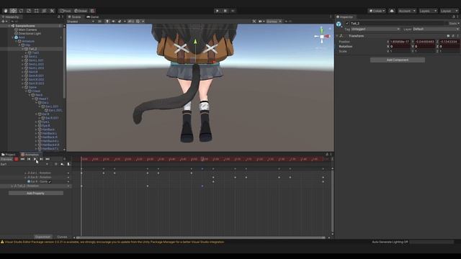Expand the Eye.L hierarchy item
This screenshot has width=461, height=259.
click(37, 122)
